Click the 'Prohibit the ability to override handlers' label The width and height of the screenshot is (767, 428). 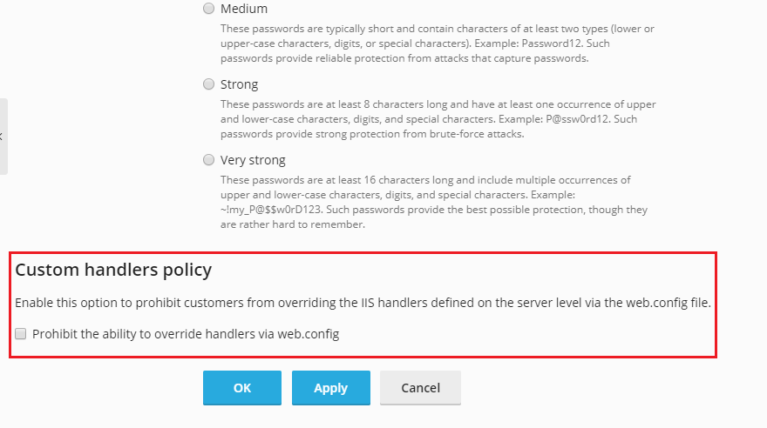click(x=186, y=334)
